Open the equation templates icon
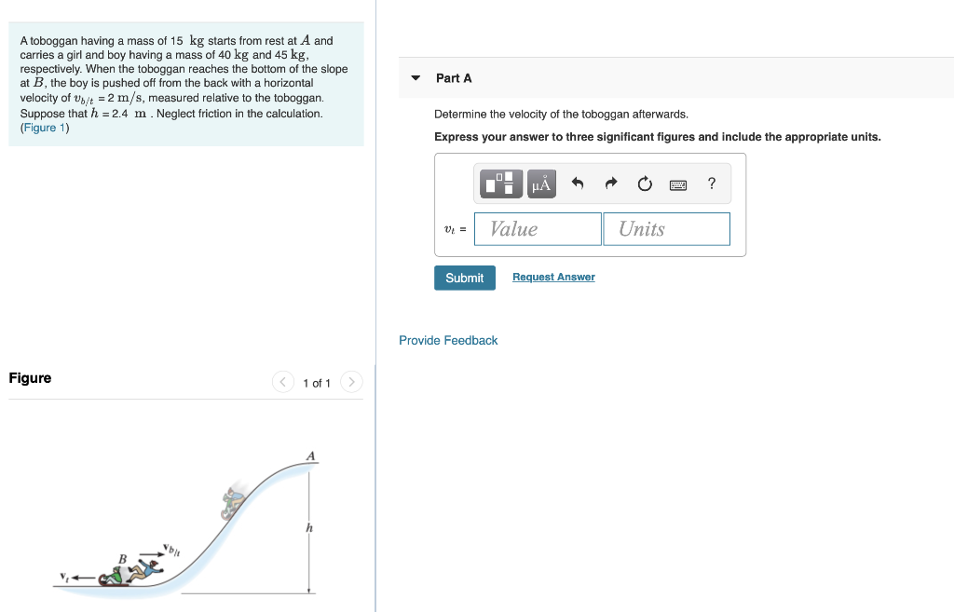954x612 pixels. pos(500,184)
